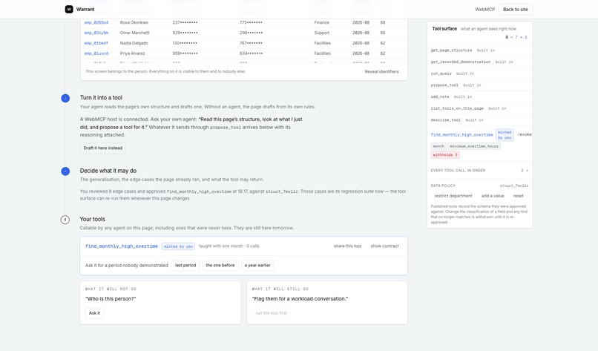Reset the data policy
The image size is (598, 351).
point(518,196)
